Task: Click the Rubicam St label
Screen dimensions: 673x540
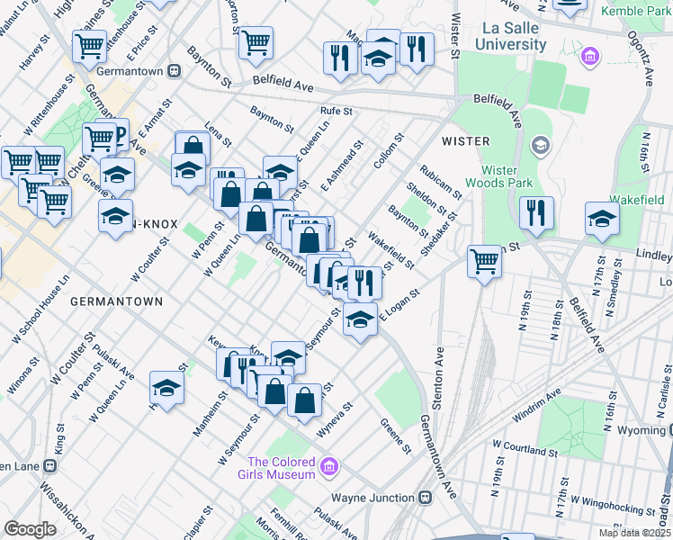Action: coord(441,183)
